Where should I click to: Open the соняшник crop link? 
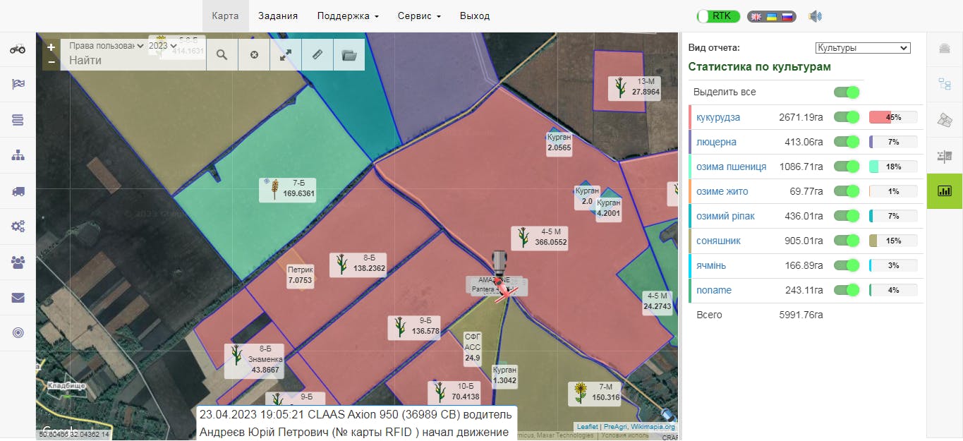pos(718,241)
